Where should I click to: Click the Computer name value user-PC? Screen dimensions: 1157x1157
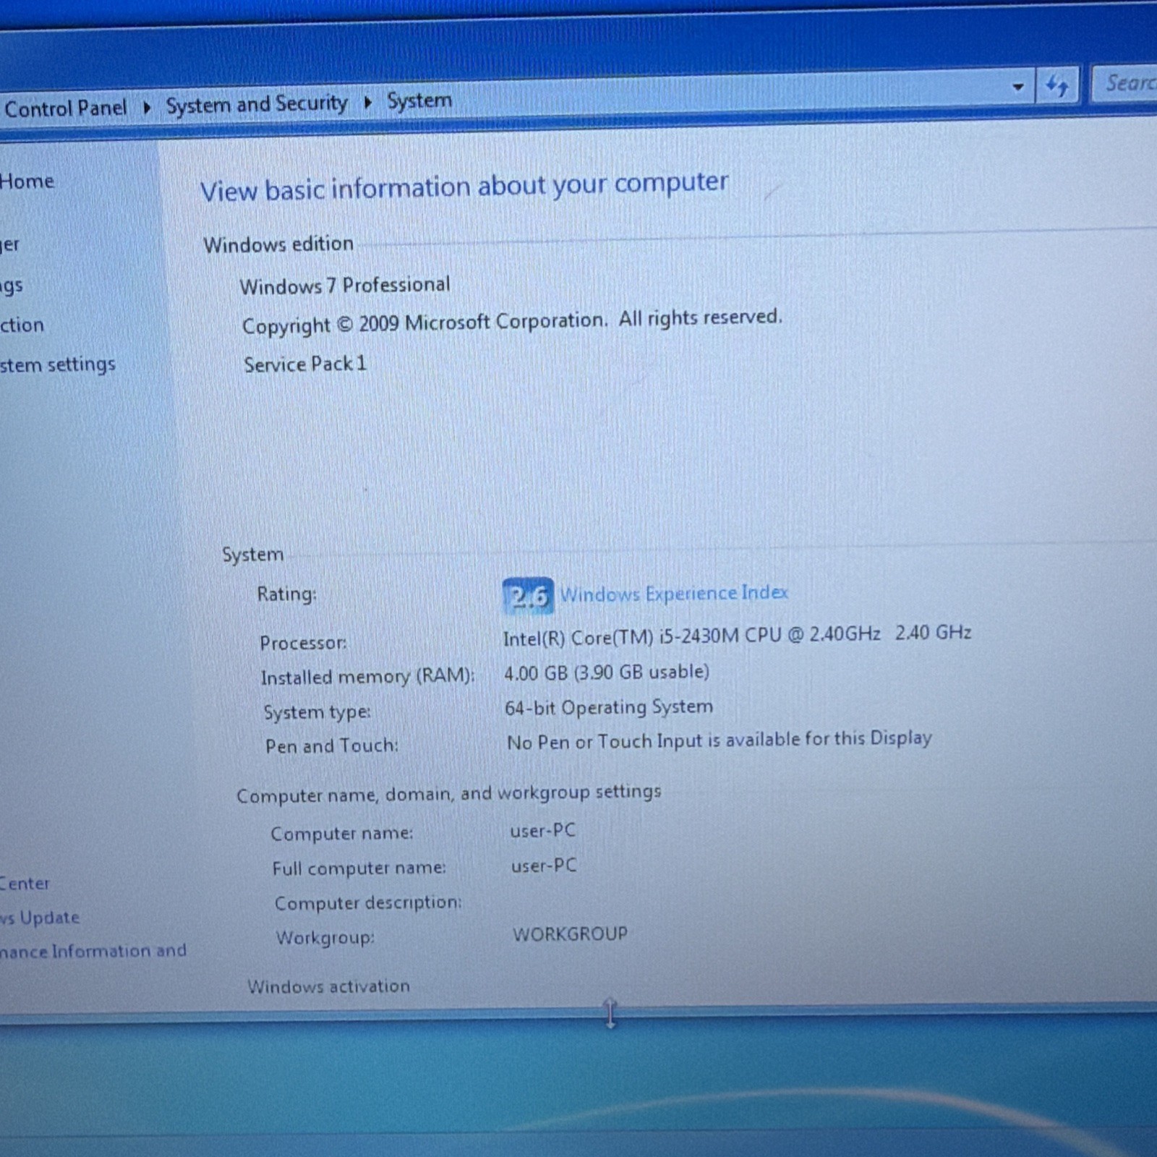543,831
